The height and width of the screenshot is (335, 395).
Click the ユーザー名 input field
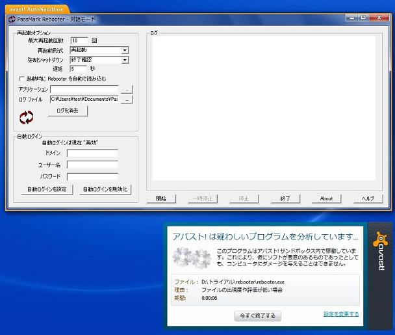[92, 165]
